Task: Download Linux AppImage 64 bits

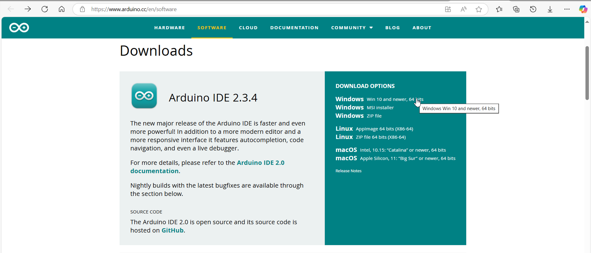Action: [374, 129]
